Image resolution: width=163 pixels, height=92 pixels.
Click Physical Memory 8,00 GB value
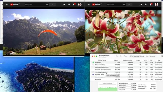[x=134, y=84]
